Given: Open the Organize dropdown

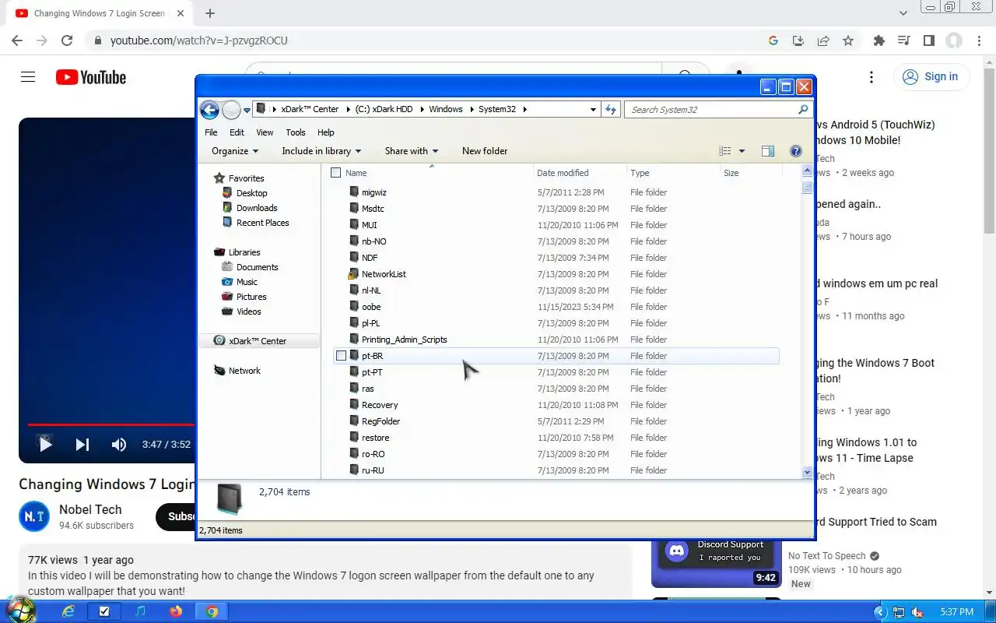Looking at the screenshot, I should [x=234, y=151].
